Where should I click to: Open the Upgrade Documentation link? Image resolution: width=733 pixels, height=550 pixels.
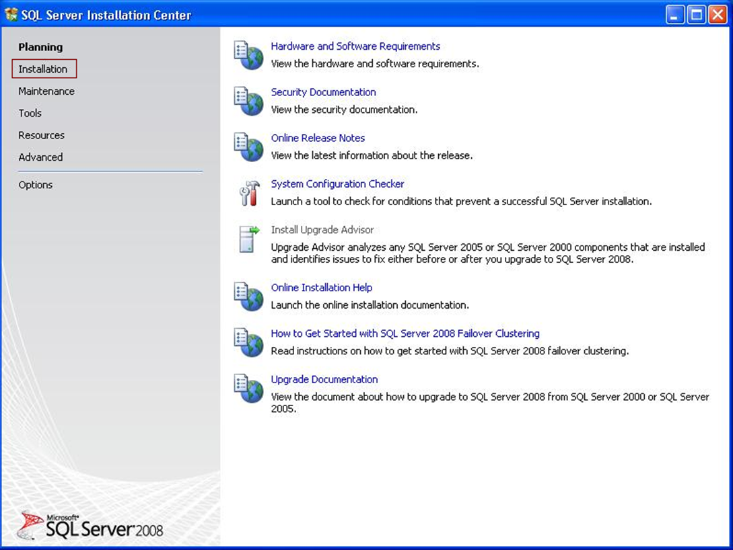(324, 379)
